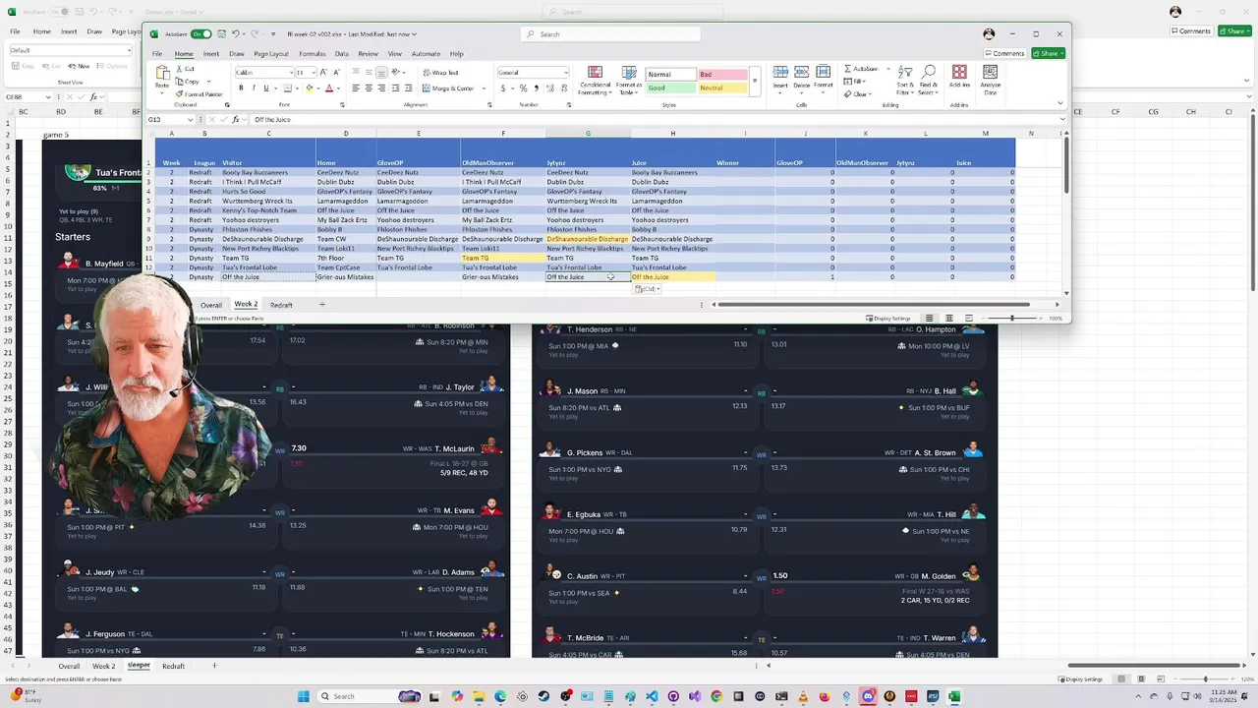Click the Merge & Center button

pos(449,88)
